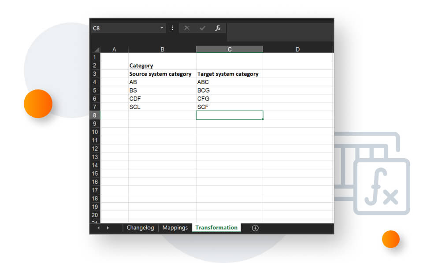Click the Insert Function fx icon

[217, 28]
